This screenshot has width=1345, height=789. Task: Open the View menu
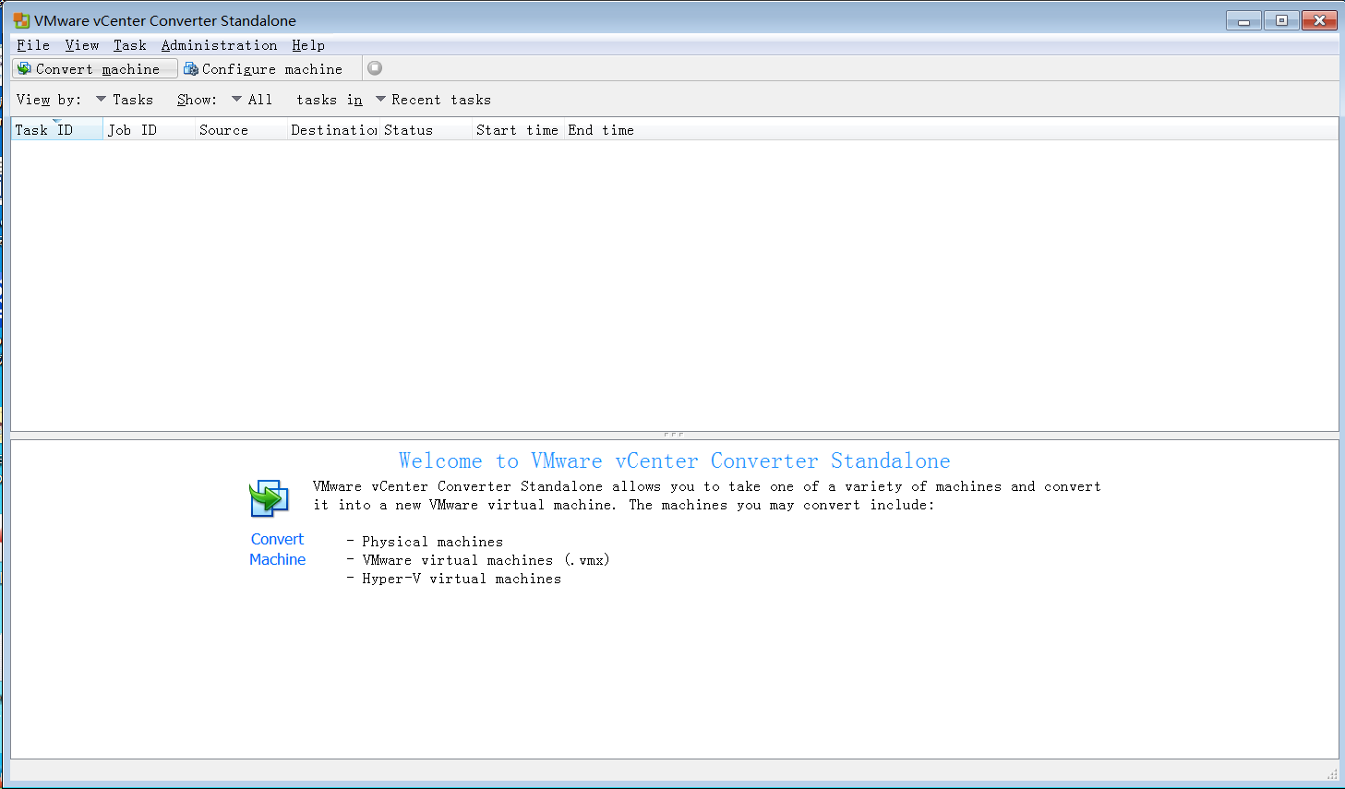click(x=82, y=45)
